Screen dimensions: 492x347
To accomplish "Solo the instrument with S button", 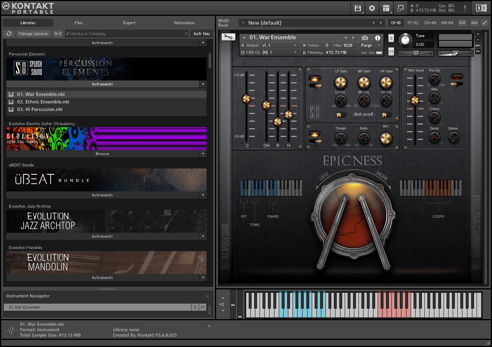I will pyautogui.click(x=391, y=38).
